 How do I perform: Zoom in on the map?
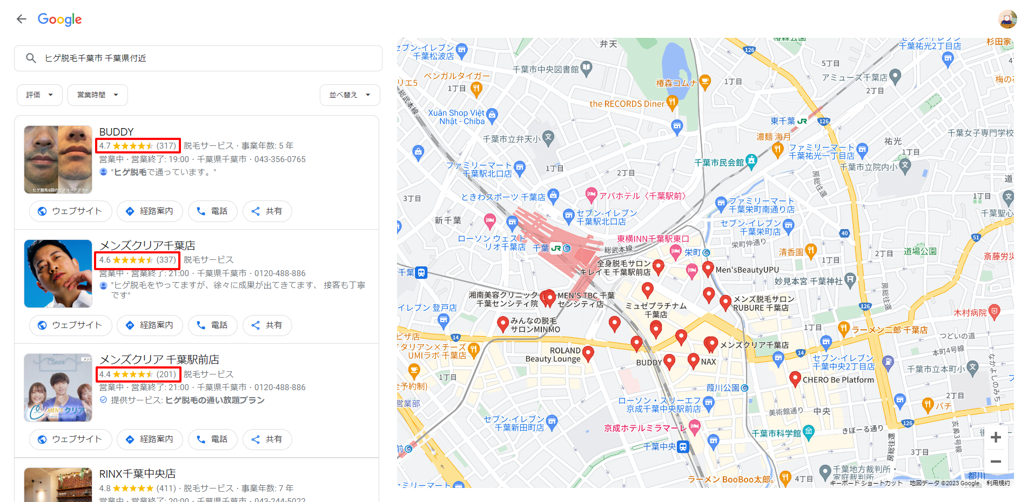[996, 437]
